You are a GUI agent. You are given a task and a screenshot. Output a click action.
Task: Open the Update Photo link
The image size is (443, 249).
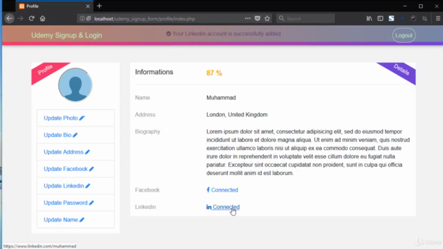click(x=64, y=118)
